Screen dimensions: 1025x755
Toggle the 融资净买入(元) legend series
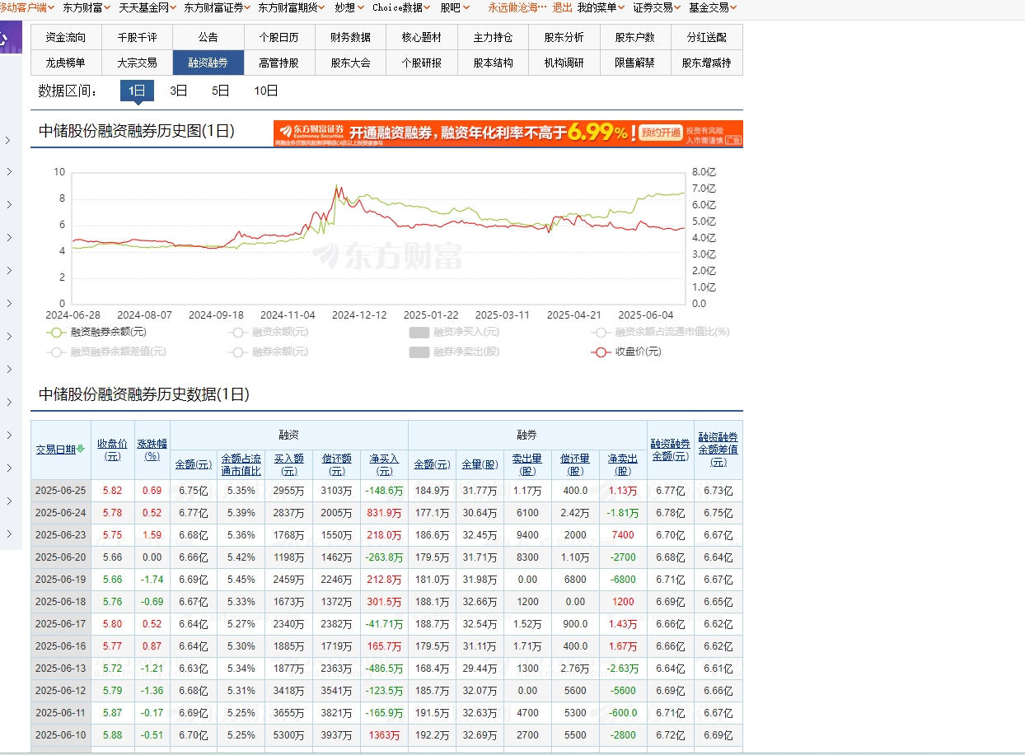455,332
